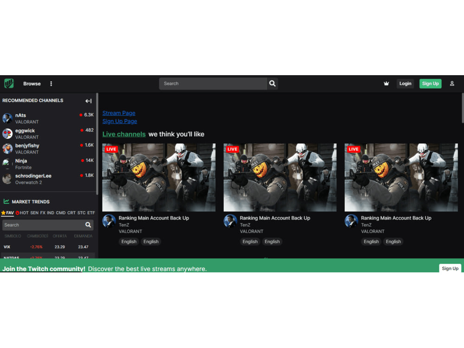
Task: Click the second stream card's TenZ avatar
Action: tap(230, 221)
